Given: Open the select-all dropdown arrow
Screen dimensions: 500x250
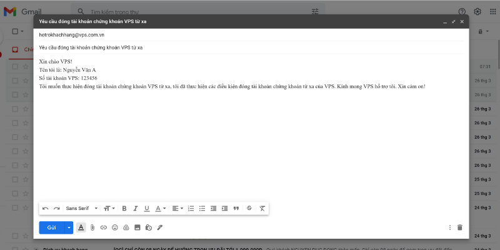Looking at the screenshot, I should 22,31.
